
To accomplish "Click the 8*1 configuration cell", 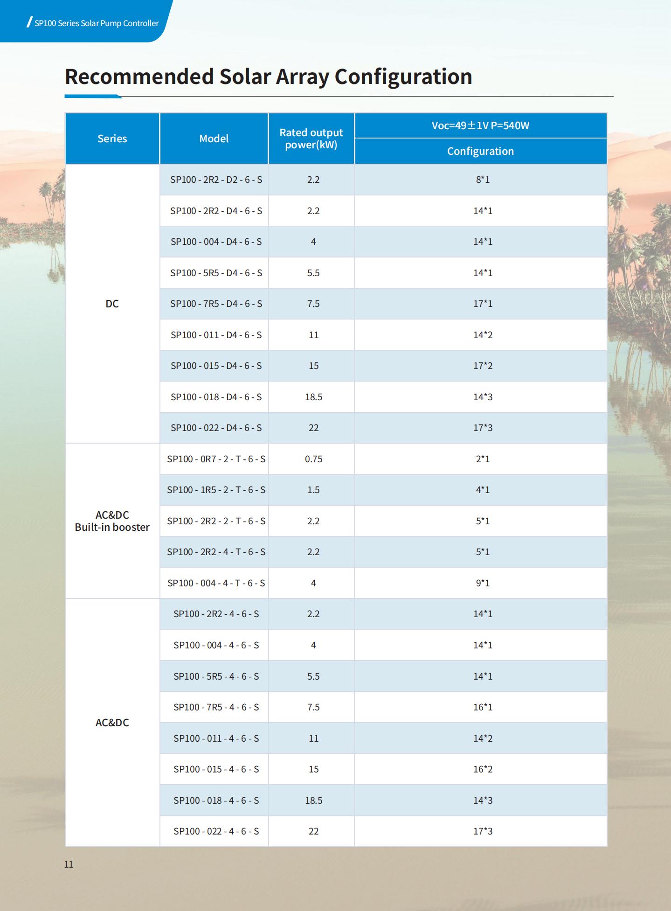I will [x=481, y=180].
